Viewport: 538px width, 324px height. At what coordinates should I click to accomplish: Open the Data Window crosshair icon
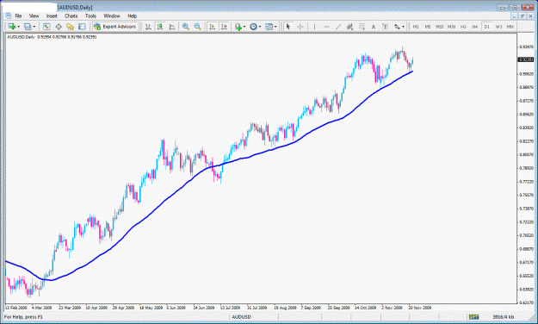(x=59, y=27)
